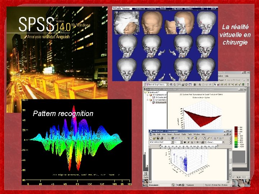Click the dark red top legend swatch in Statistica
The image size is (259, 194).
click(236, 128)
